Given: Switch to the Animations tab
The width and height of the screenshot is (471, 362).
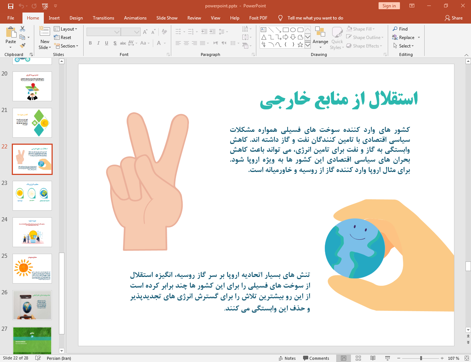Looking at the screenshot, I should click(135, 18).
